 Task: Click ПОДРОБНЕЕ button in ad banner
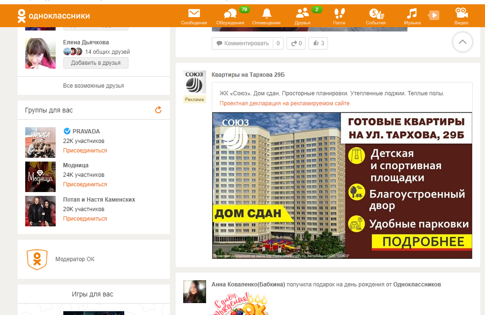(x=422, y=242)
